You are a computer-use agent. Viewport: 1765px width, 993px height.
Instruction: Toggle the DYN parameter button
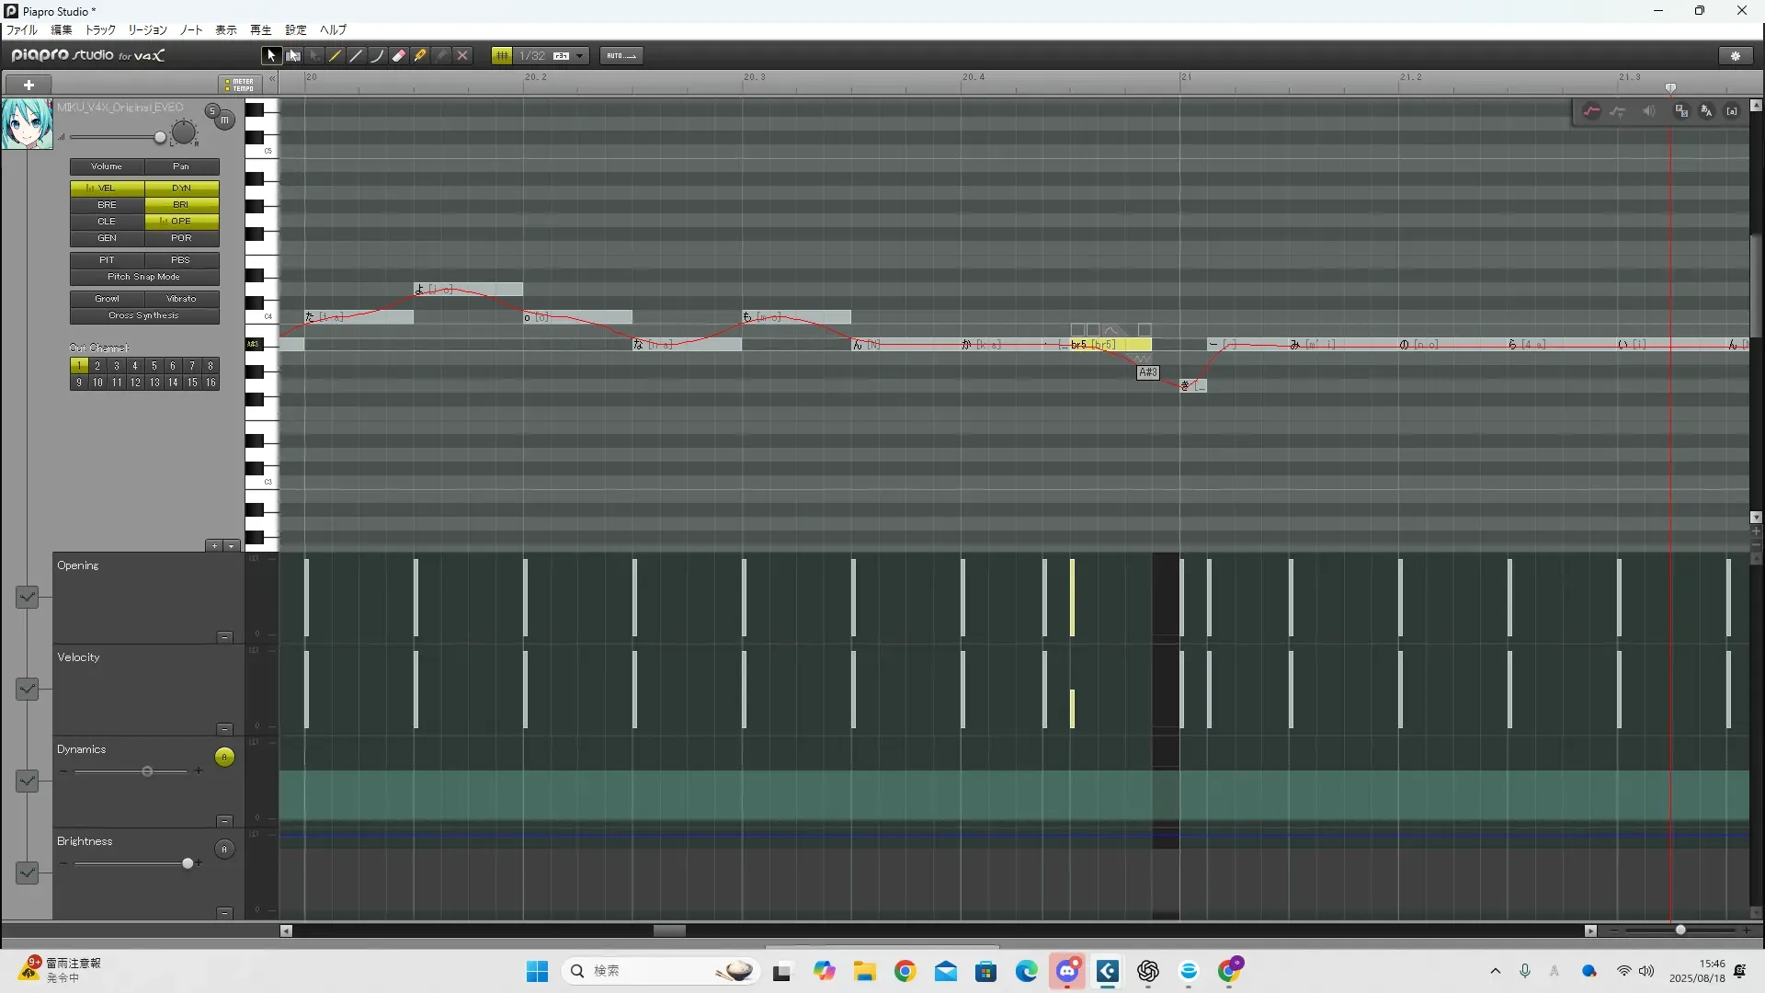click(x=181, y=188)
